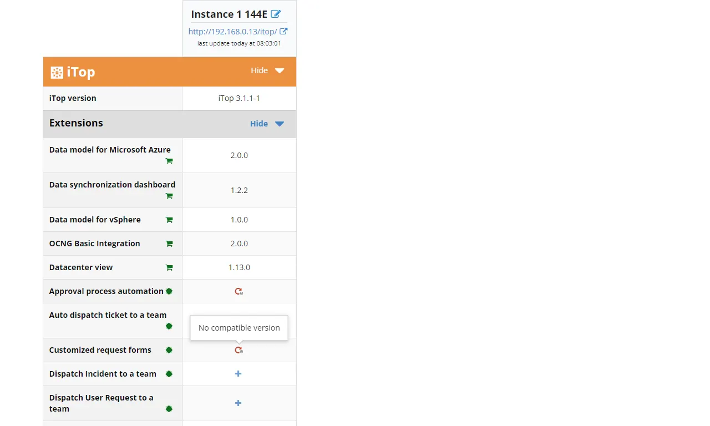Click the edit icon next to Instance 1 144E
This screenshot has height=426, width=710.
pyautogui.click(x=276, y=14)
